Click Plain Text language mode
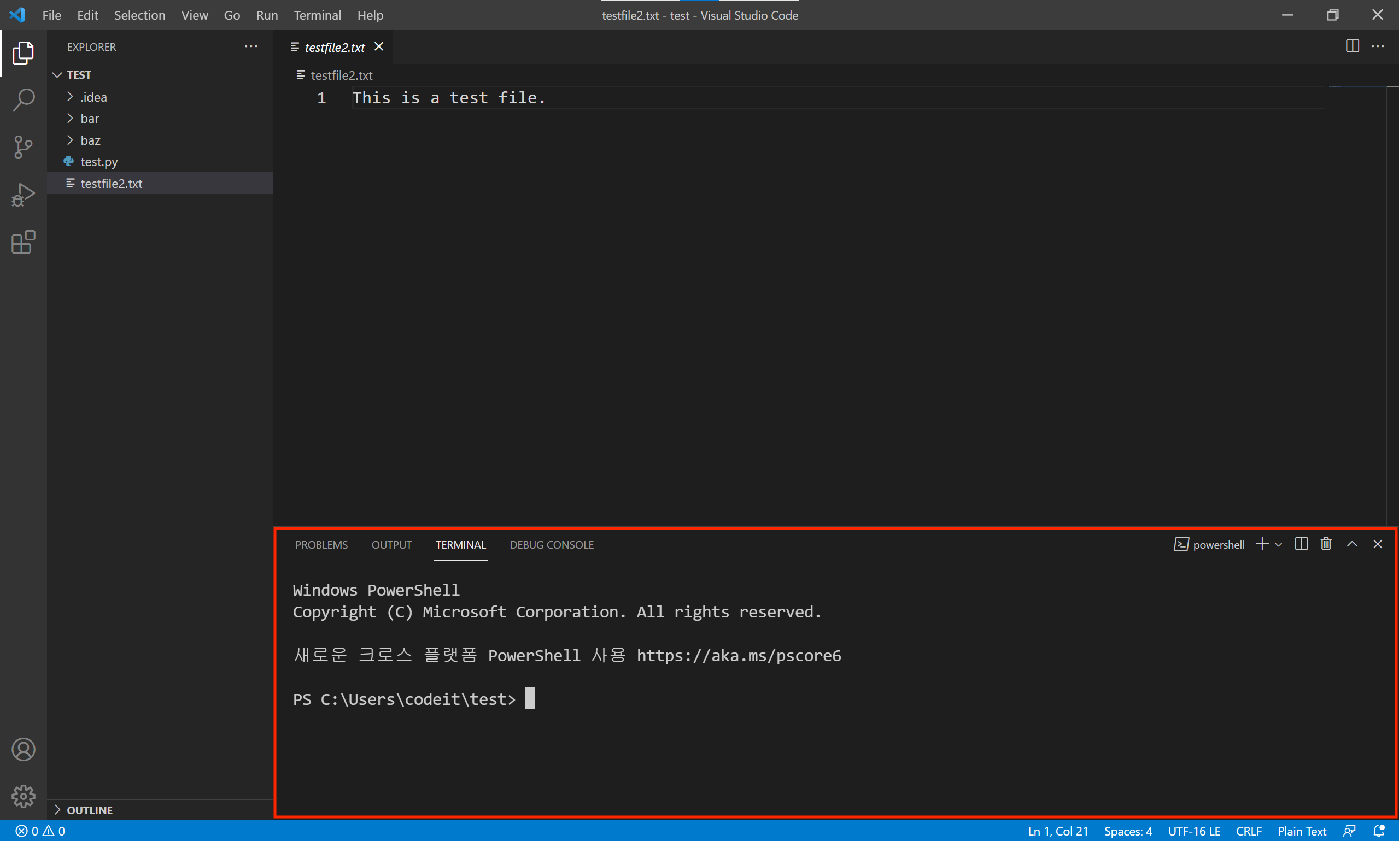This screenshot has height=841, width=1399. (x=1302, y=831)
